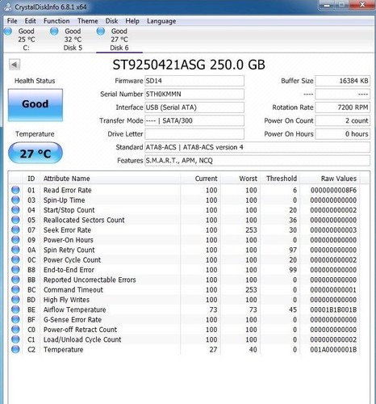Click the 27 °C temperature button
This screenshot has width=376, height=404.
point(36,154)
